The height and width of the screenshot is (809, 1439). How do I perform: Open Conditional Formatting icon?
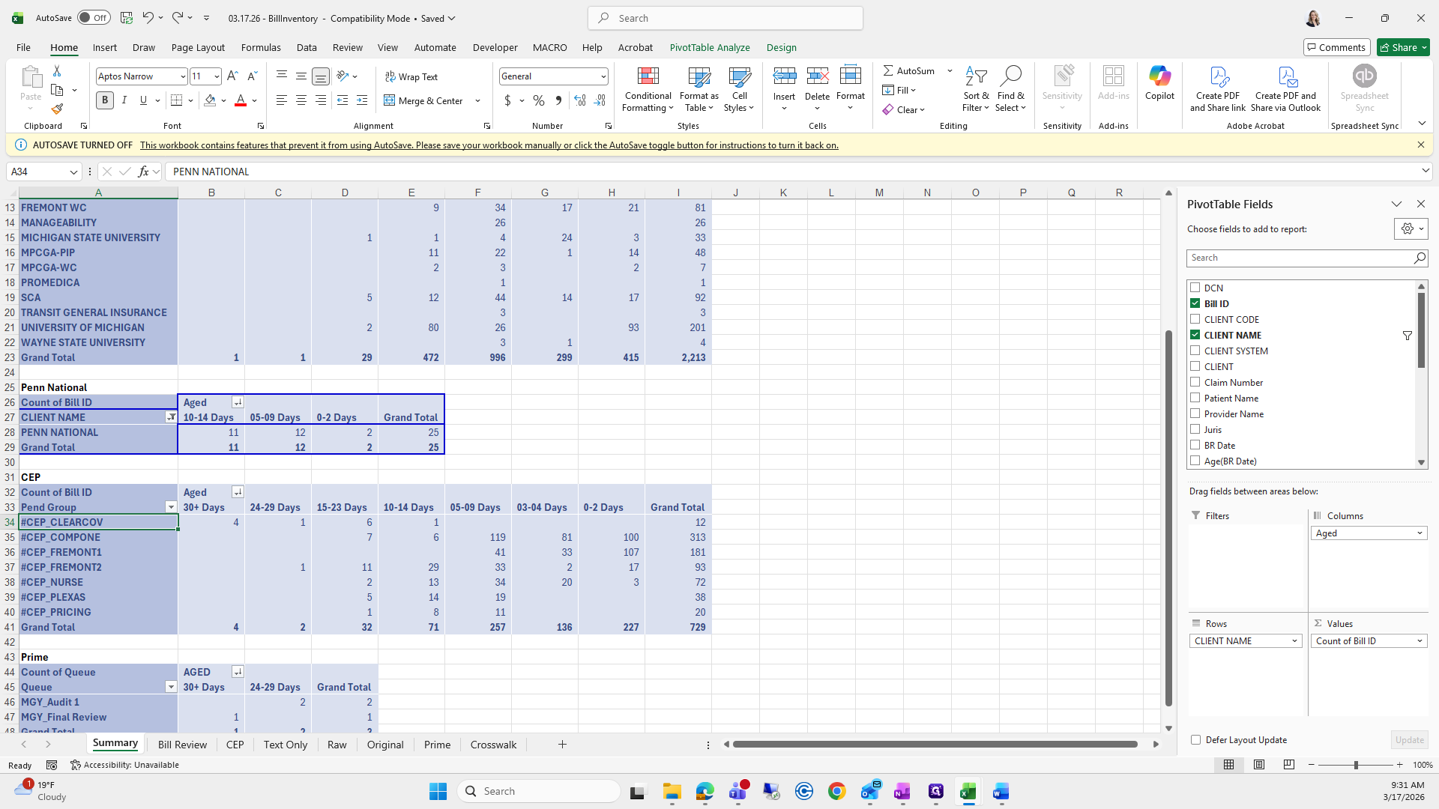click(x=648, y=76)
